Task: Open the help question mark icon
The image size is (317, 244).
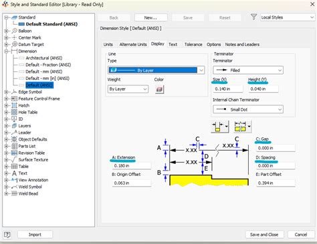Action: (7, 235)
